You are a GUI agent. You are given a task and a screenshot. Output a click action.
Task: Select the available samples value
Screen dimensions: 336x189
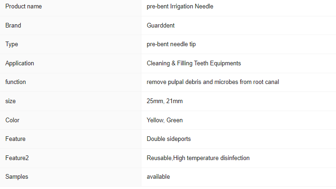[158, 177]
